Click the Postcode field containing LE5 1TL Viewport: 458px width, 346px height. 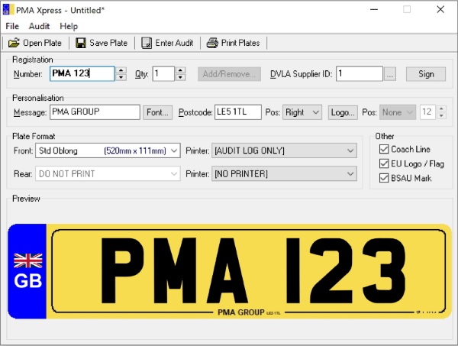click(x=238, y=112)
